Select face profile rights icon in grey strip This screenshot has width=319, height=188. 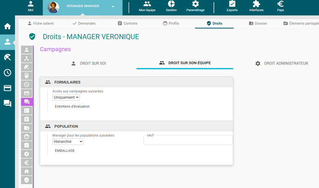click(27, 137)
